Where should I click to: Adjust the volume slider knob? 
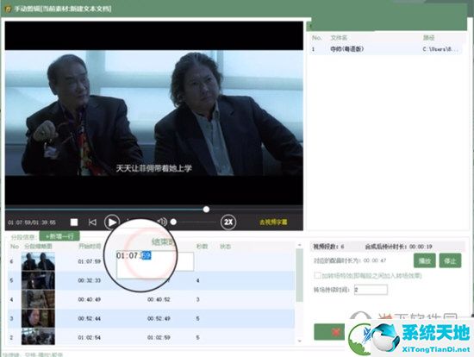(x=173, y=222)
